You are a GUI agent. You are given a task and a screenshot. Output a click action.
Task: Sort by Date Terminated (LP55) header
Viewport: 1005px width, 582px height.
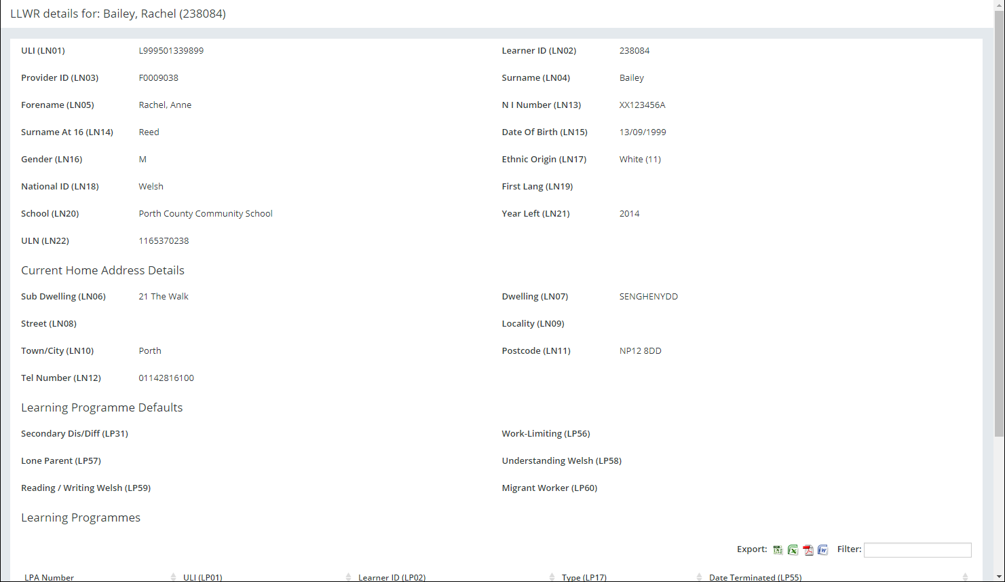pos(755,577)
